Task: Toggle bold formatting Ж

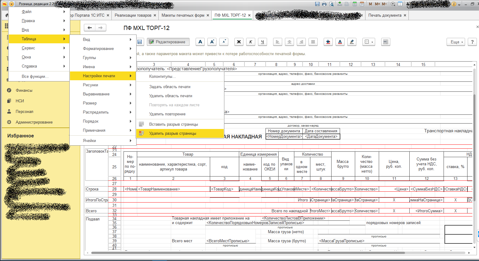Action: [x=239, y=42]
